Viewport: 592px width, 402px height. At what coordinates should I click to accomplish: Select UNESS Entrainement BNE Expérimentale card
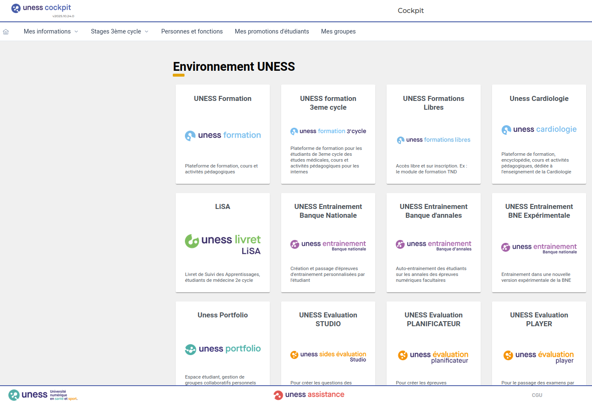pyautogui.click(x=539, y=243)
